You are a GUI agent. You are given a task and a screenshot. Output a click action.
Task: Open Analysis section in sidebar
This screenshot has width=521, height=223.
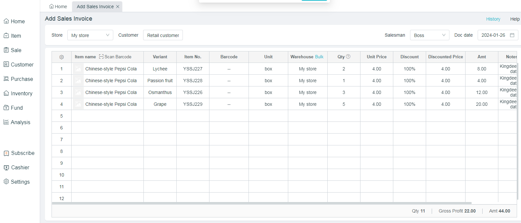click(x=17, y=122)
